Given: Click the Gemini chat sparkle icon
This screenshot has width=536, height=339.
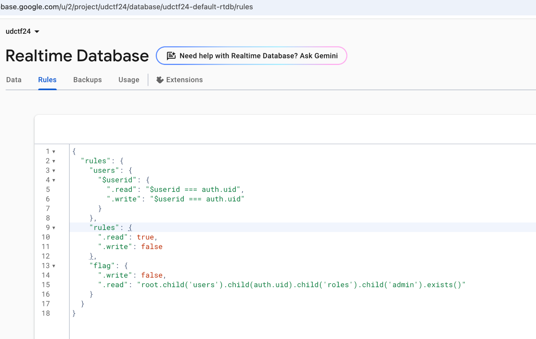Looking at the screenshot, I should [171, 56].
